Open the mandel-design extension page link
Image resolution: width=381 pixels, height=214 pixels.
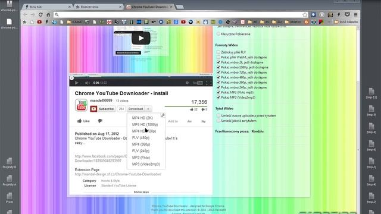click(118, 174)
